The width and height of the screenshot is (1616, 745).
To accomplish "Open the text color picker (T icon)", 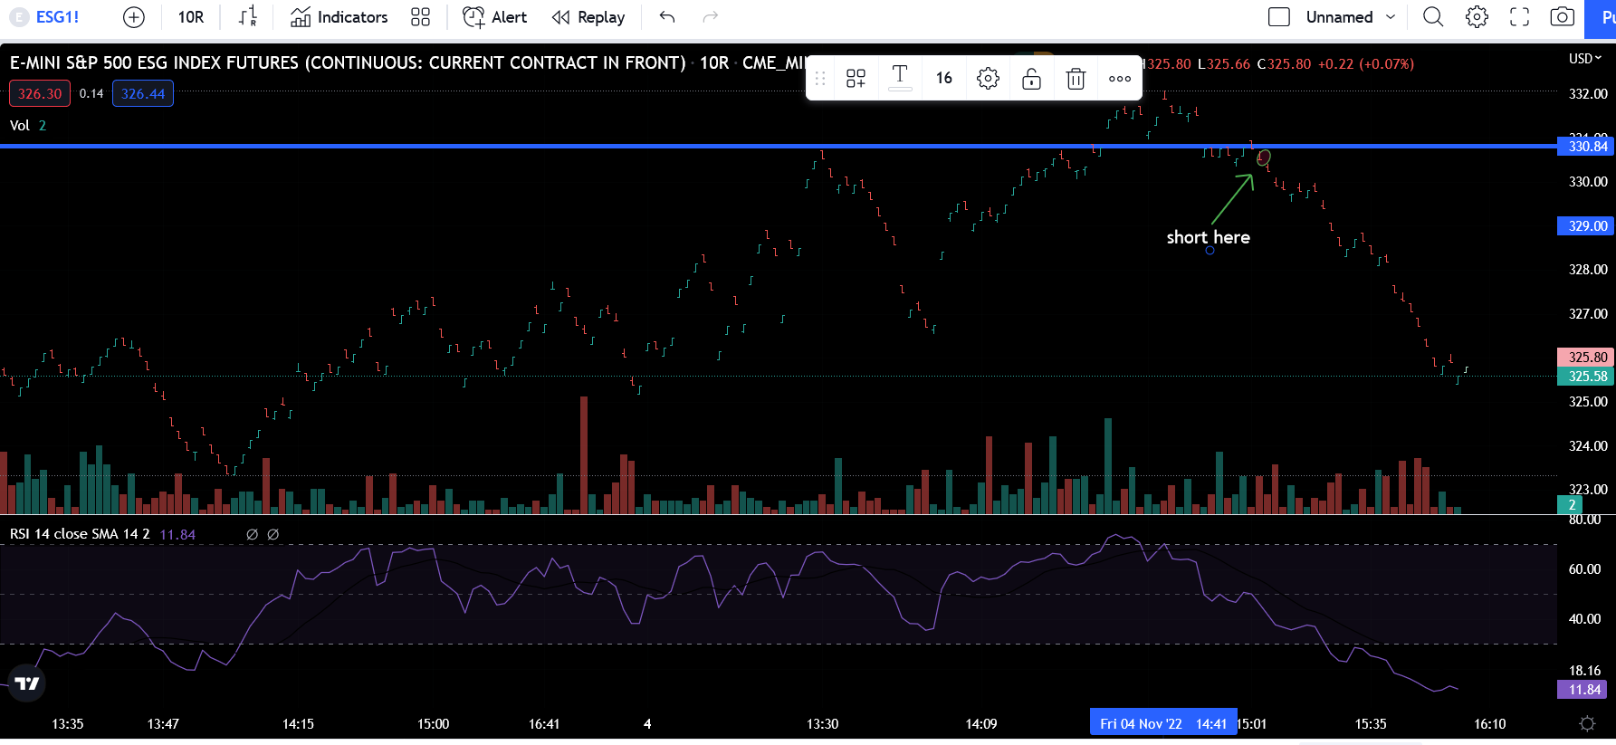I will click(900, 78).
